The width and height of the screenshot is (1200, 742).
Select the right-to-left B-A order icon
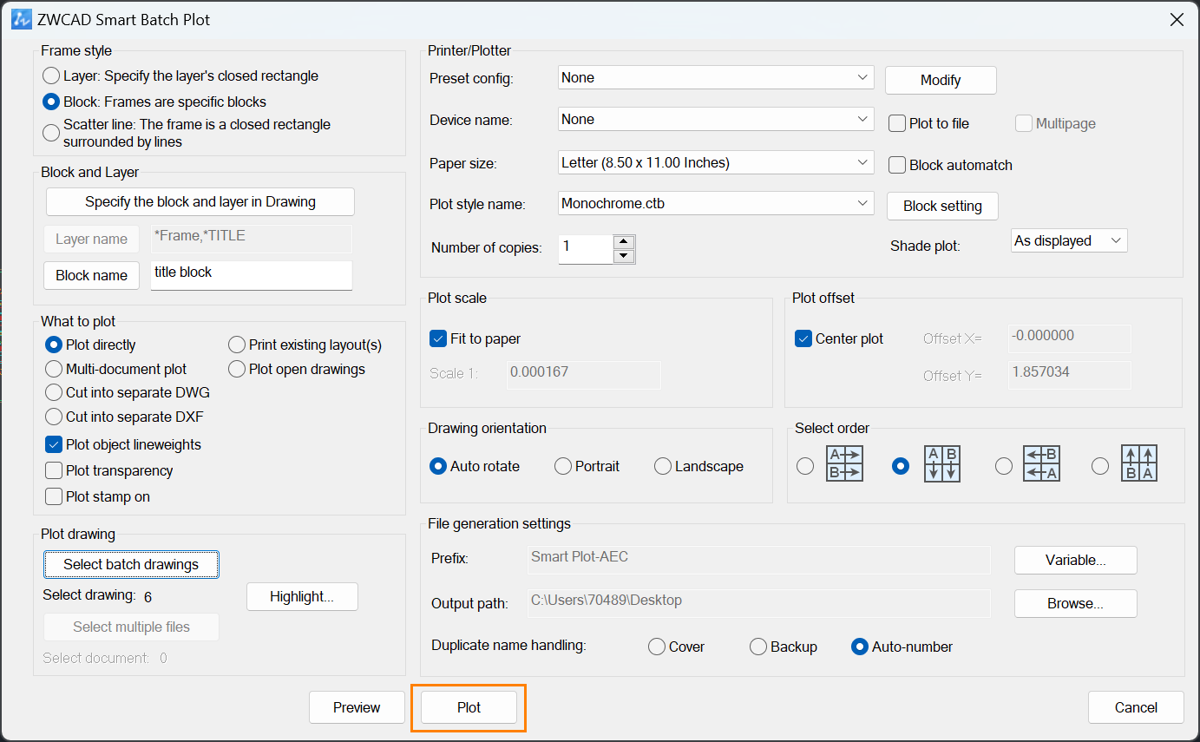pos(1041,464)
